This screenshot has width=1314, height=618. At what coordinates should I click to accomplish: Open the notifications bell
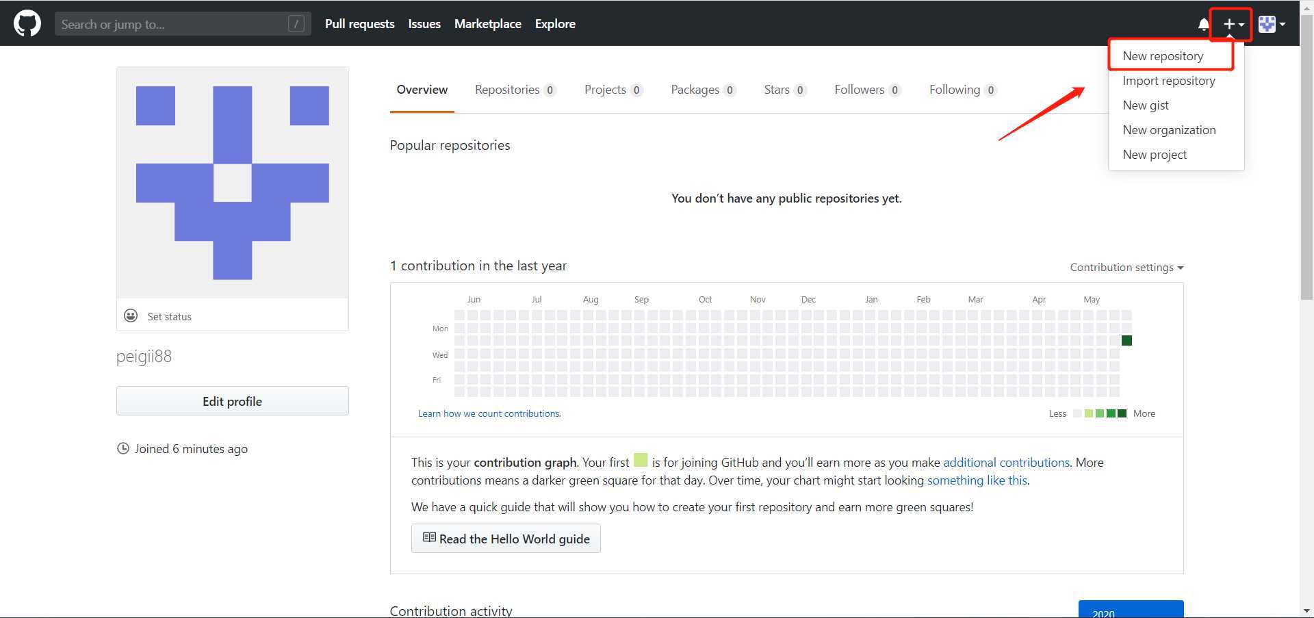[x=1203, y=25]
